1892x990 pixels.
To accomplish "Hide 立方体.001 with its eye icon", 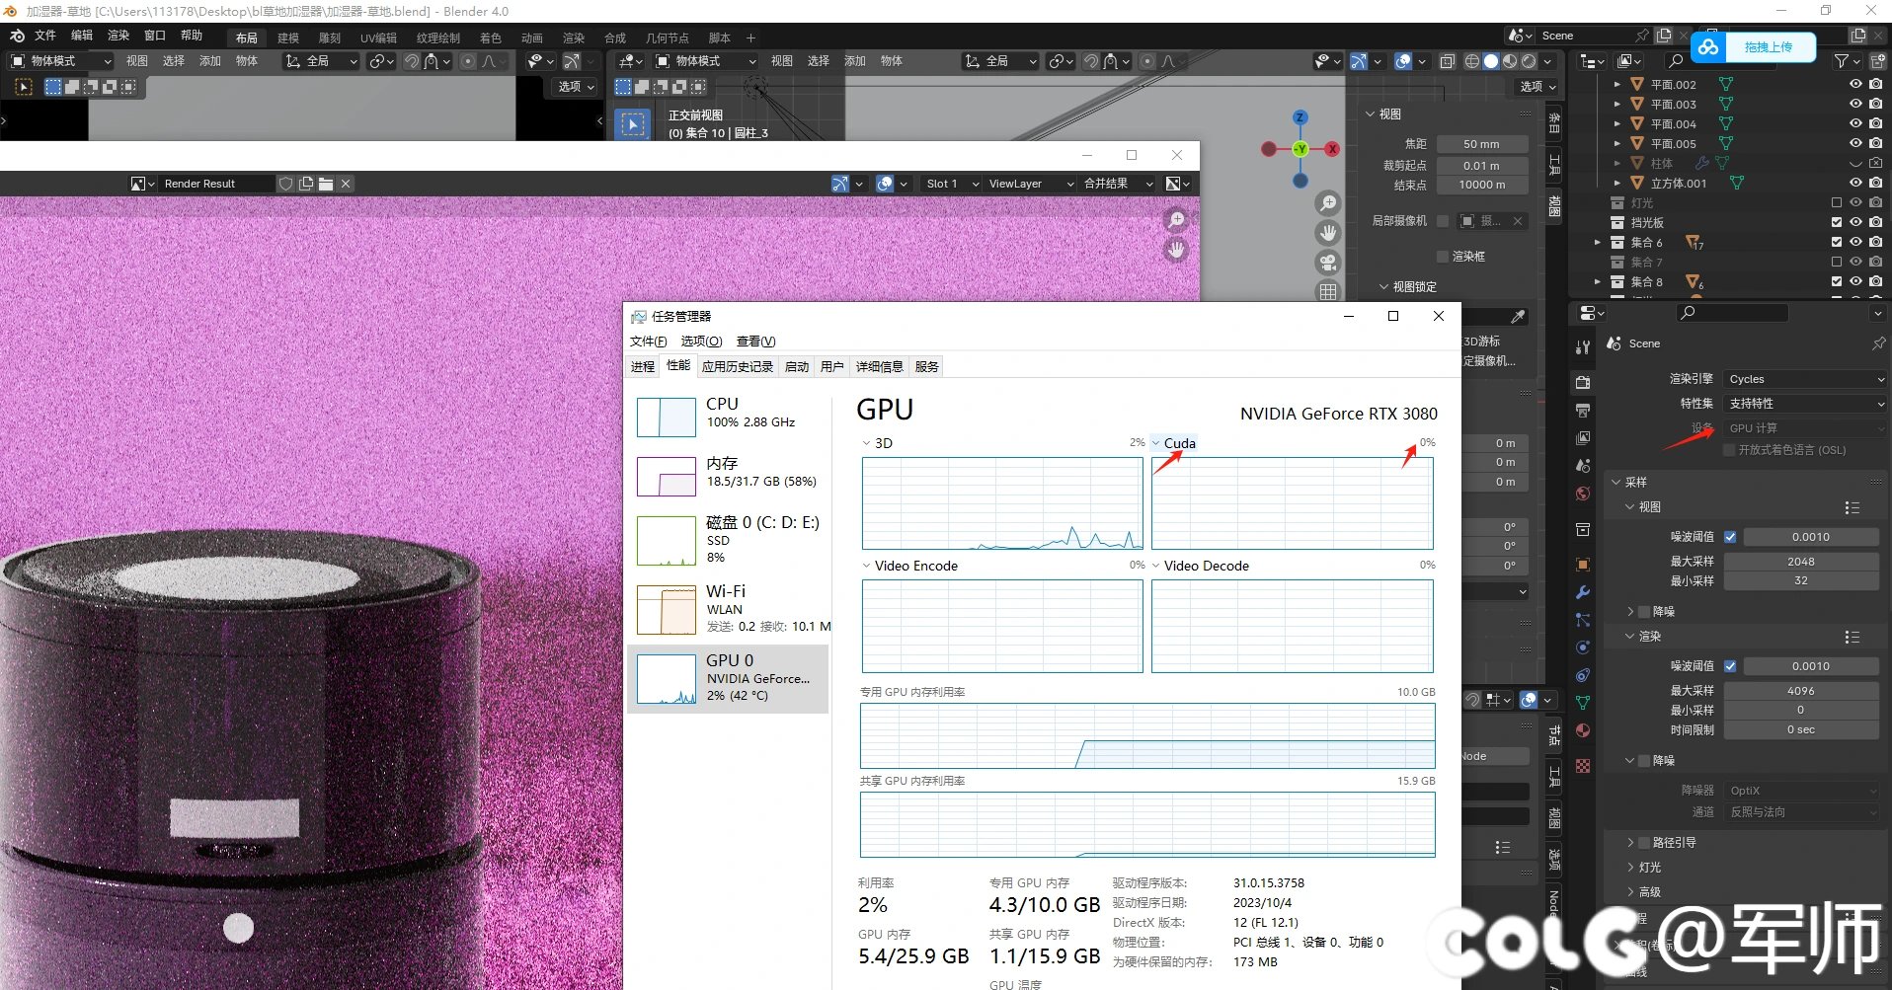I will point(1856,183).
